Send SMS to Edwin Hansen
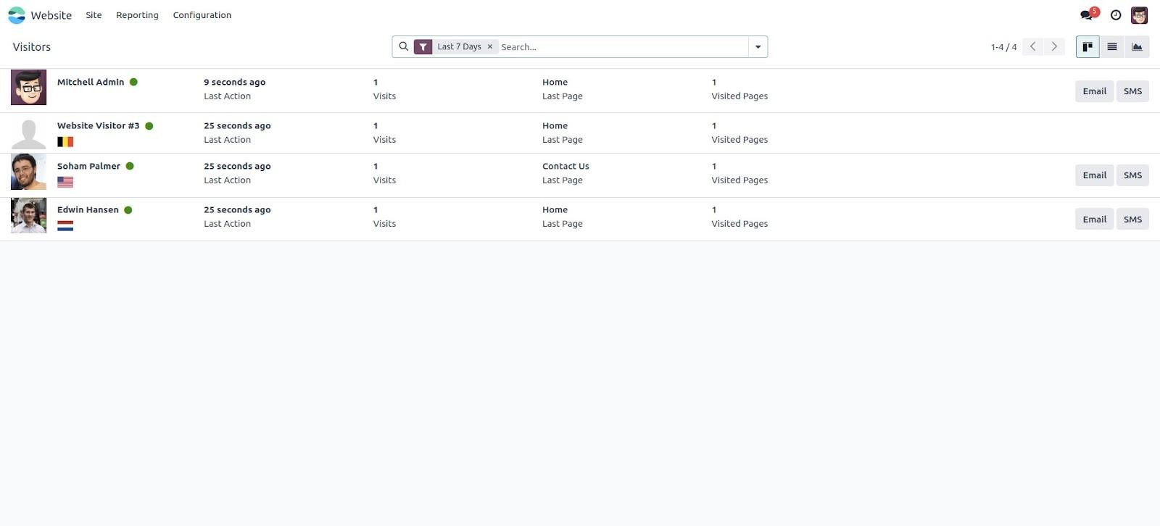The width and height of the screenshot is (1160, 526). pyautogui.click(x=1132, y=218)
